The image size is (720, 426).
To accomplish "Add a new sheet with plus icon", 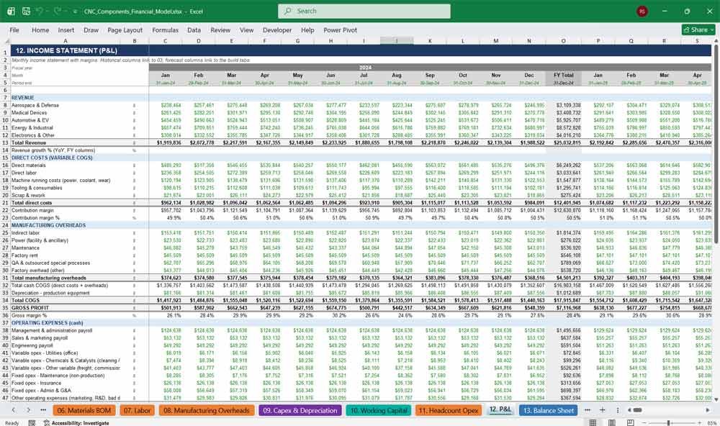I will click(603, 410).
